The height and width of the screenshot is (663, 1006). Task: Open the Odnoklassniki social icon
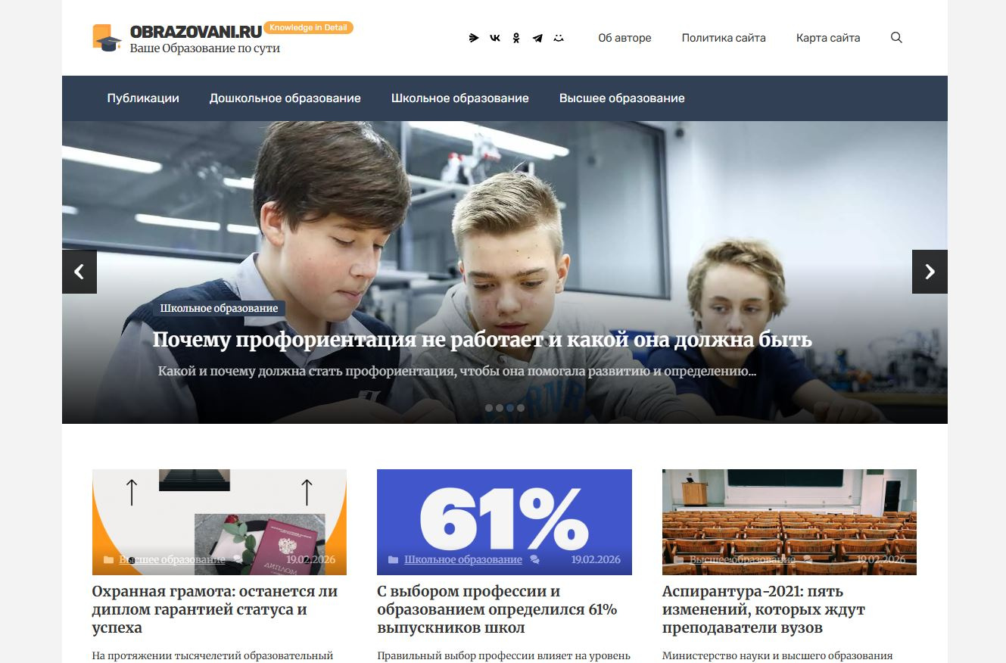(516, 38)
